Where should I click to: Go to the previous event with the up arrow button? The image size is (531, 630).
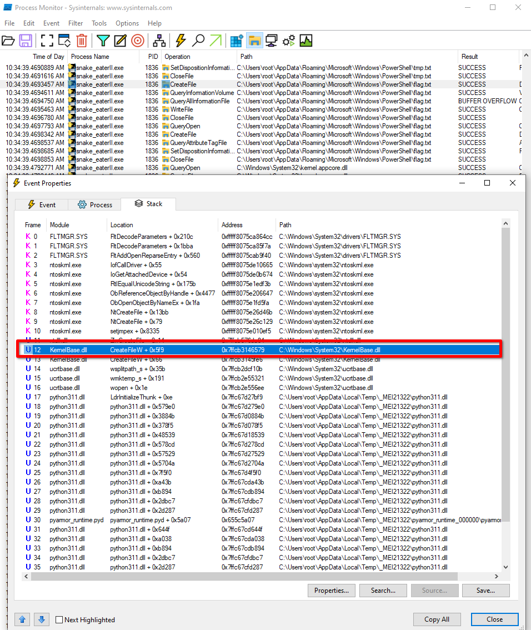click(x=22, y=619)
